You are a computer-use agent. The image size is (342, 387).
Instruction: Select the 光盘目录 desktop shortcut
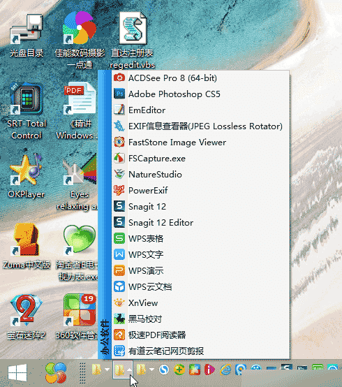(x=27, y=36)
